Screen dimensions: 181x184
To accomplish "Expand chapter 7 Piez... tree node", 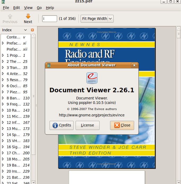I will coord(3,92).
